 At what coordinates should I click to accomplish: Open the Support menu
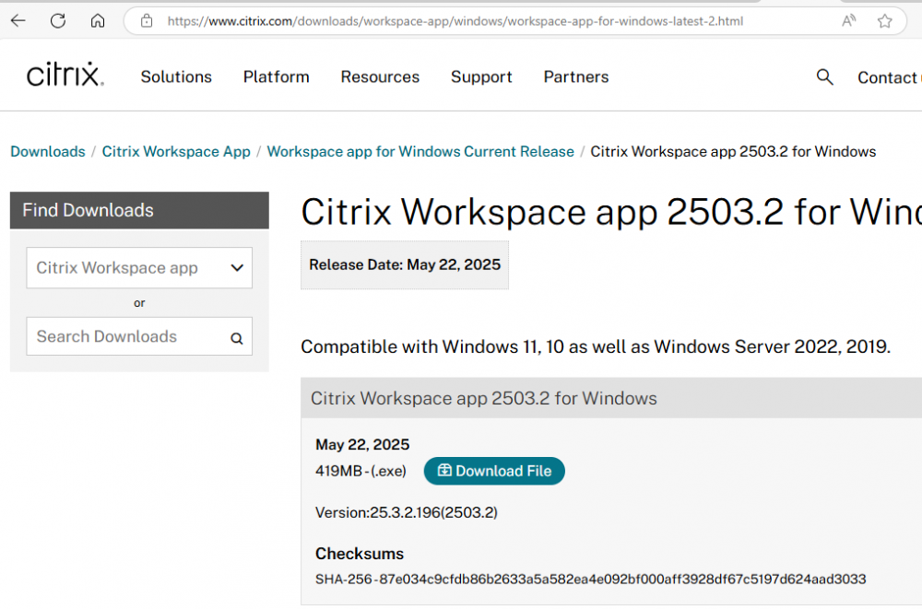coord(481,77)
